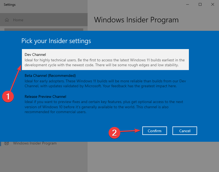Close the Settings window
This screenshot has height=172, width=219.
pyautogui.click(x=213, y=4)
